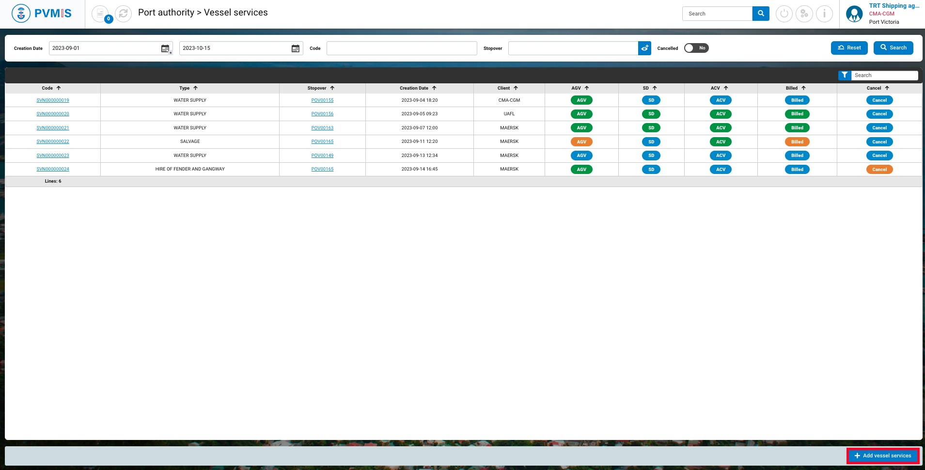
Task: Click Add vessel services button
Action: click(883, 455)
